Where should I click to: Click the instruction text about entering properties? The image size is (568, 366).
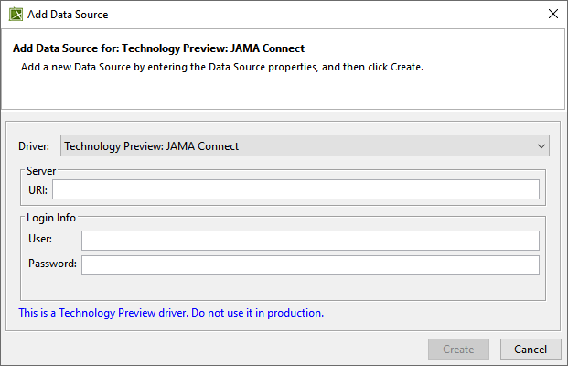click(221, 68)
